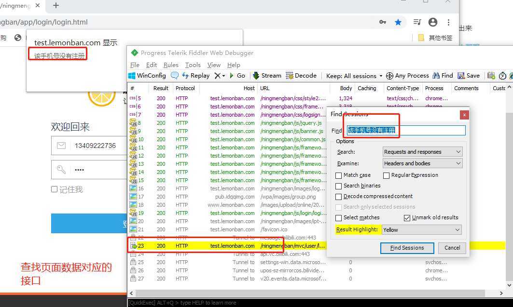This screenshot has height=307, width=513.
Task: Click the bookmark star icon in Chrome
Action: [x=398, y=22]
